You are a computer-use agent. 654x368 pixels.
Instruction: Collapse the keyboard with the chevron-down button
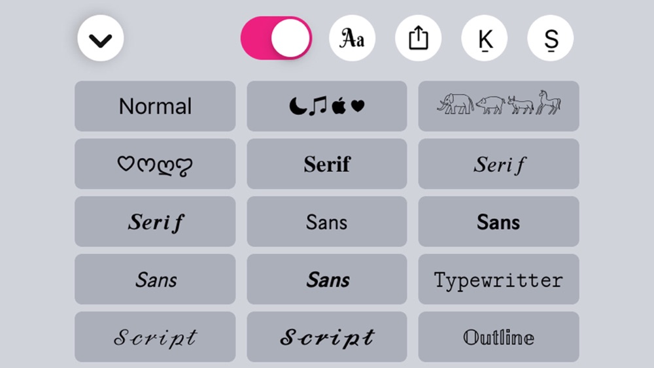tap(101, 39)
